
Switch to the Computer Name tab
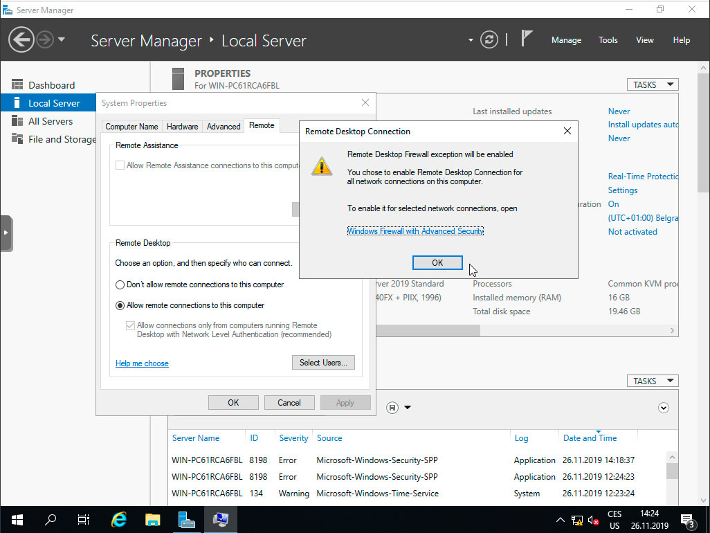(131, 126)
